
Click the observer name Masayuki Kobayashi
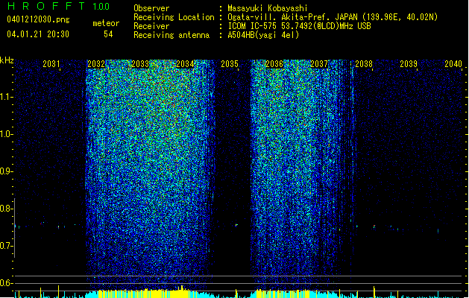coord(268,8)
